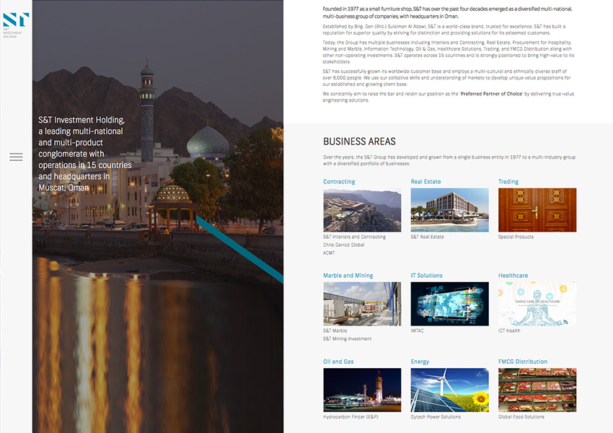Image resolution: width=613 pixels, height=433 pixels.
Task: Click the Oil and Gas heading
Action: pos(338,362)
